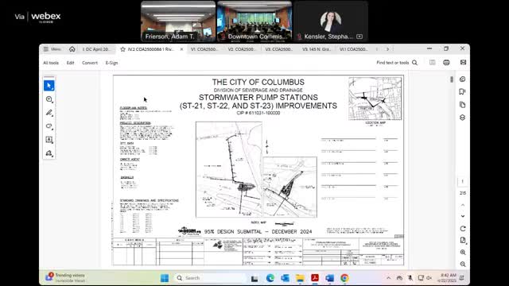Select the stamp signature tool
The height and width of the screenshot is (286, 509).
pyautogui.click(x=49, y=153)
